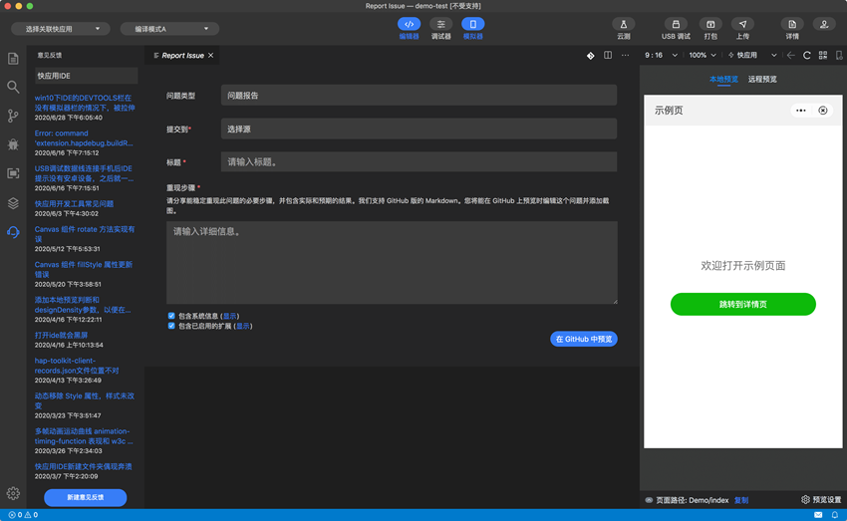The height and width of the screenshot is (521, 847).
Task: Click the device icon at simulator bar end
Action: (x=839, y=55)
